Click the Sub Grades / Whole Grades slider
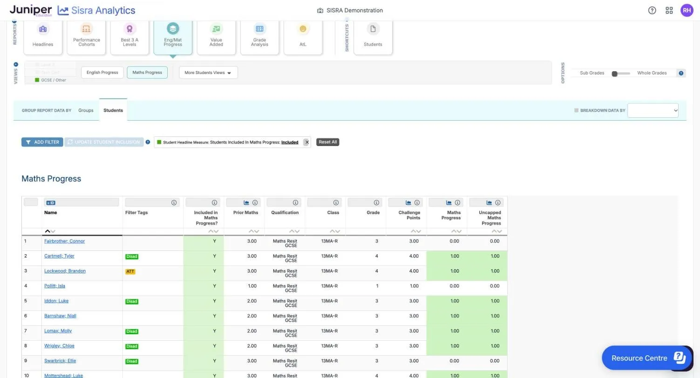The width and height of the screenshot is (700, 378). (621, 73)
